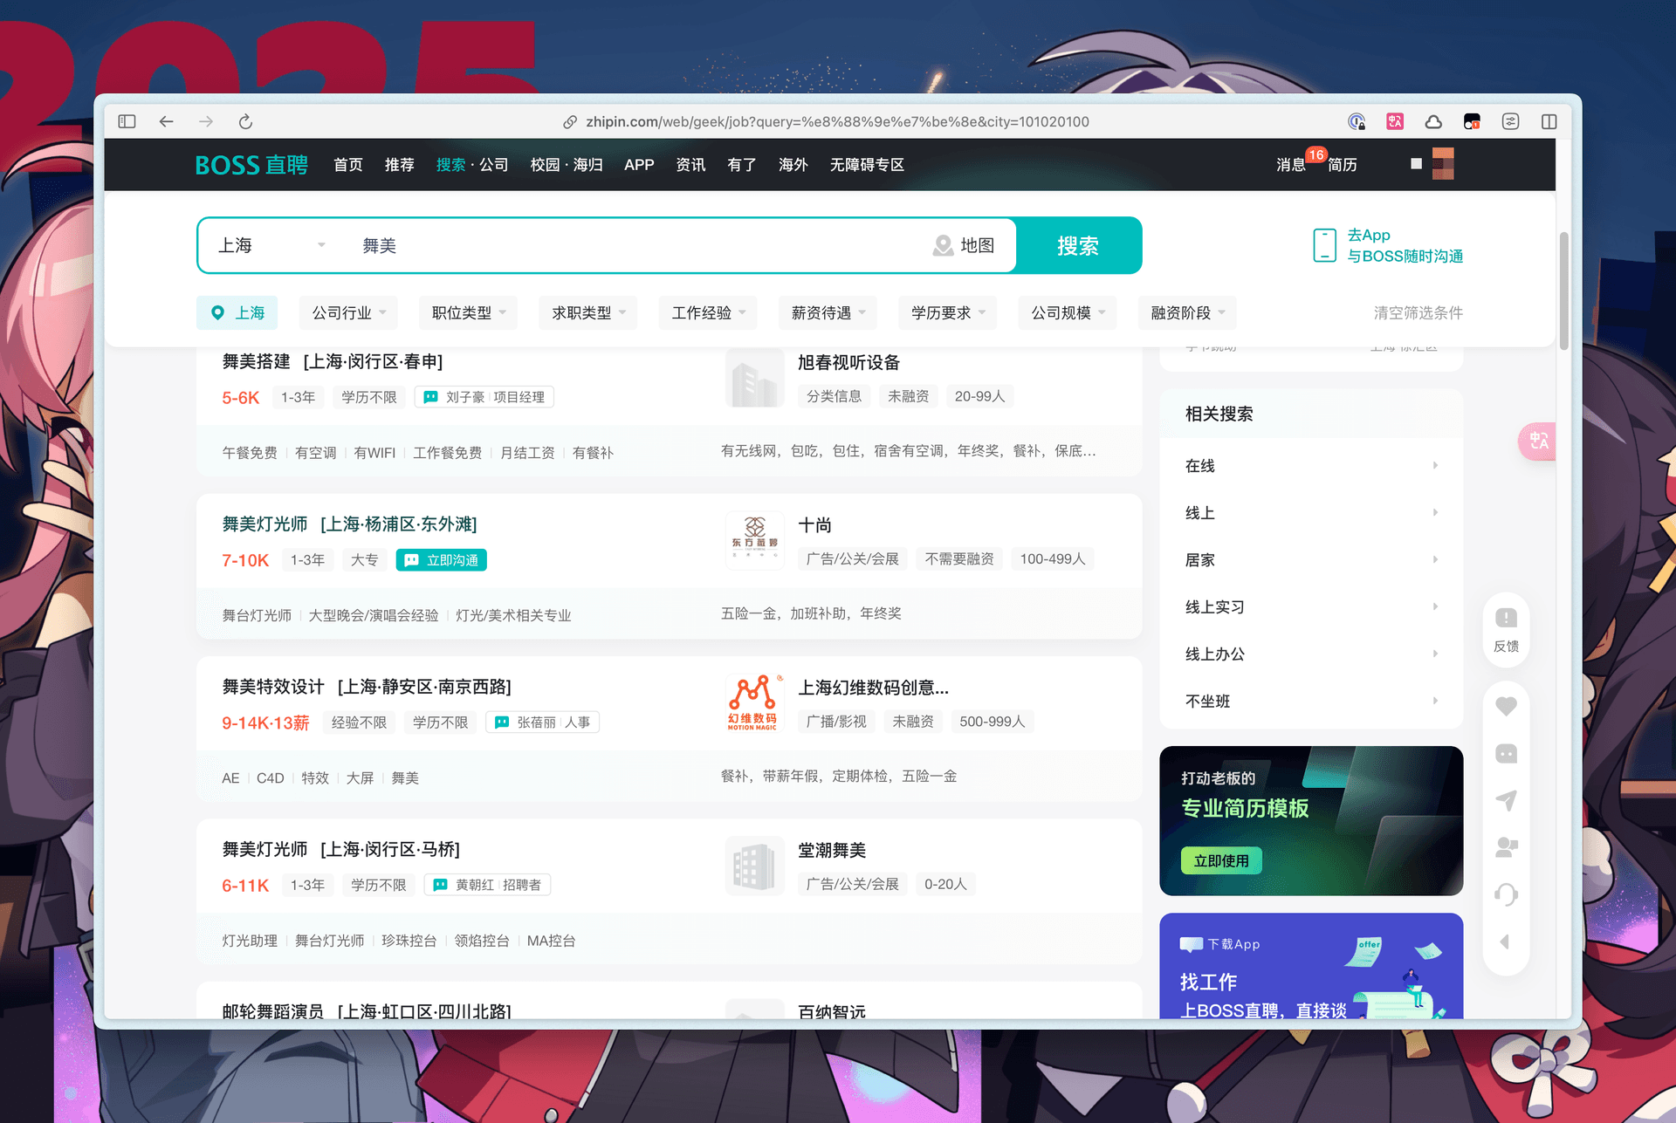Click the paper plane icon in sidebar
Screen dimensions: 1676x1123
coord(1506,800)
